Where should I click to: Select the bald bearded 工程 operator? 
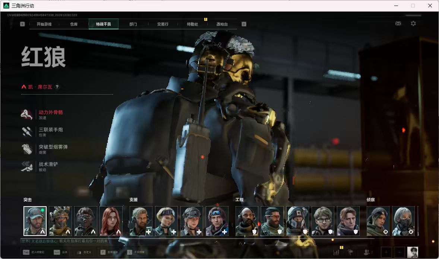pyautogui.click(x=247, y=221)
